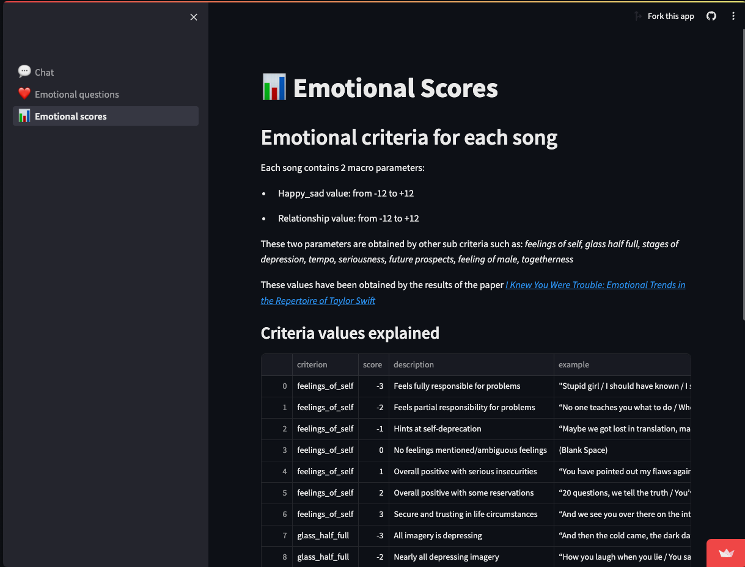Click the page's vertical scrollbar
The image size is (745, 567).
click(x=741, y=183)
